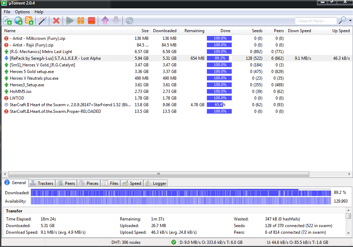Image resolution: width=353 pixels, height=247 pixels.
Task: Click seeding icon of Heroes 5 Gold setup.exe
Action: pyautogui.click(x=6, y=72)
